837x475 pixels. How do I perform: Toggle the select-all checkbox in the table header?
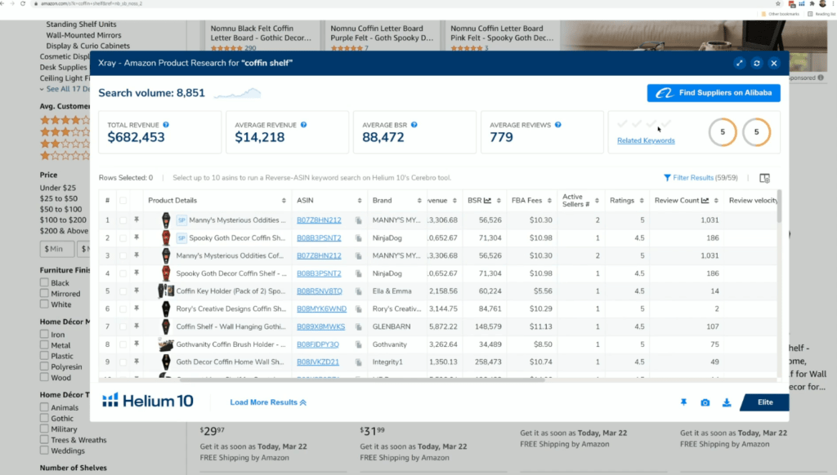123,201
